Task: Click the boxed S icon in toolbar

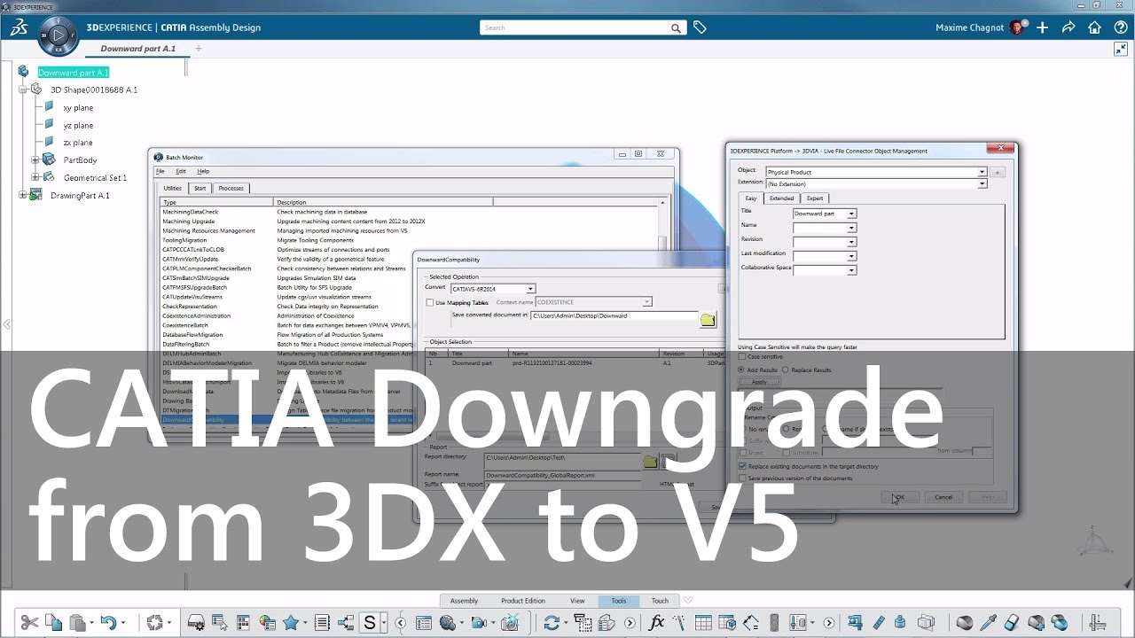Action: coord(370,622)
